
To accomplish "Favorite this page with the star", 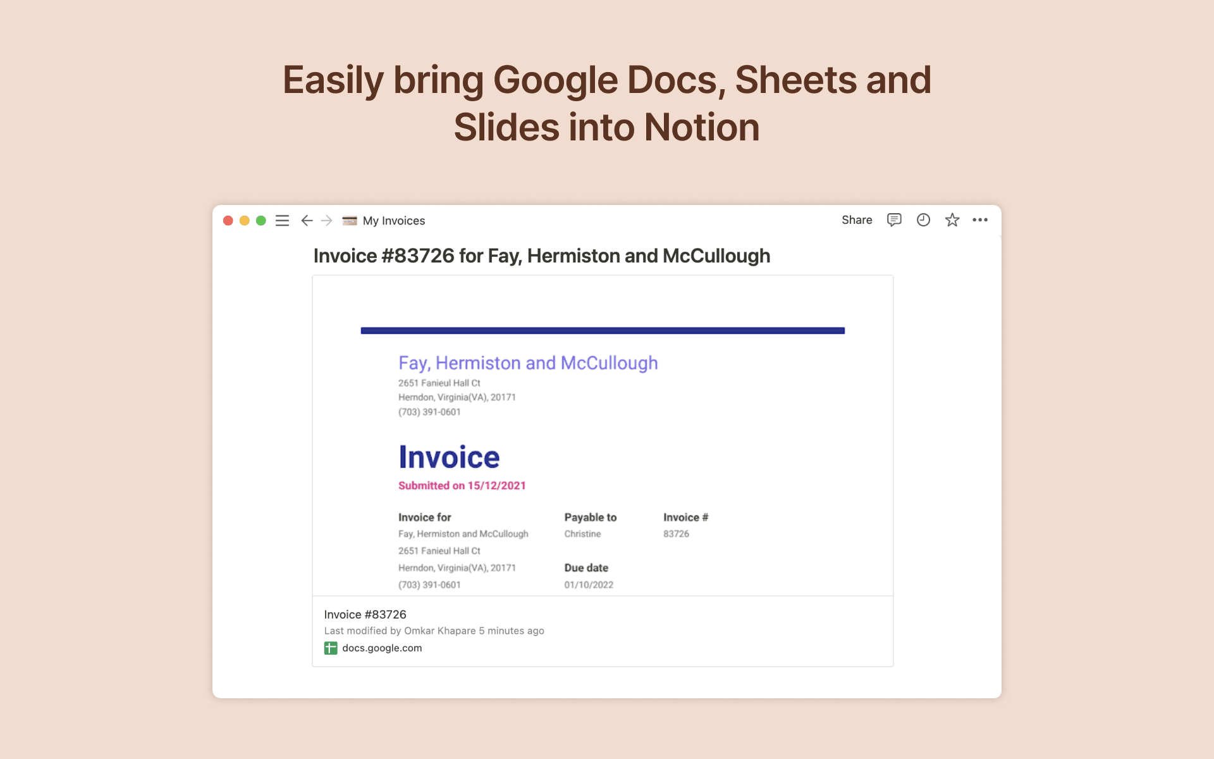I will click(x=952, y=219).
